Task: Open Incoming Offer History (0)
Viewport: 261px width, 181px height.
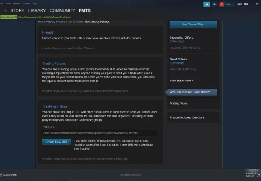Action: coord(186,48)
